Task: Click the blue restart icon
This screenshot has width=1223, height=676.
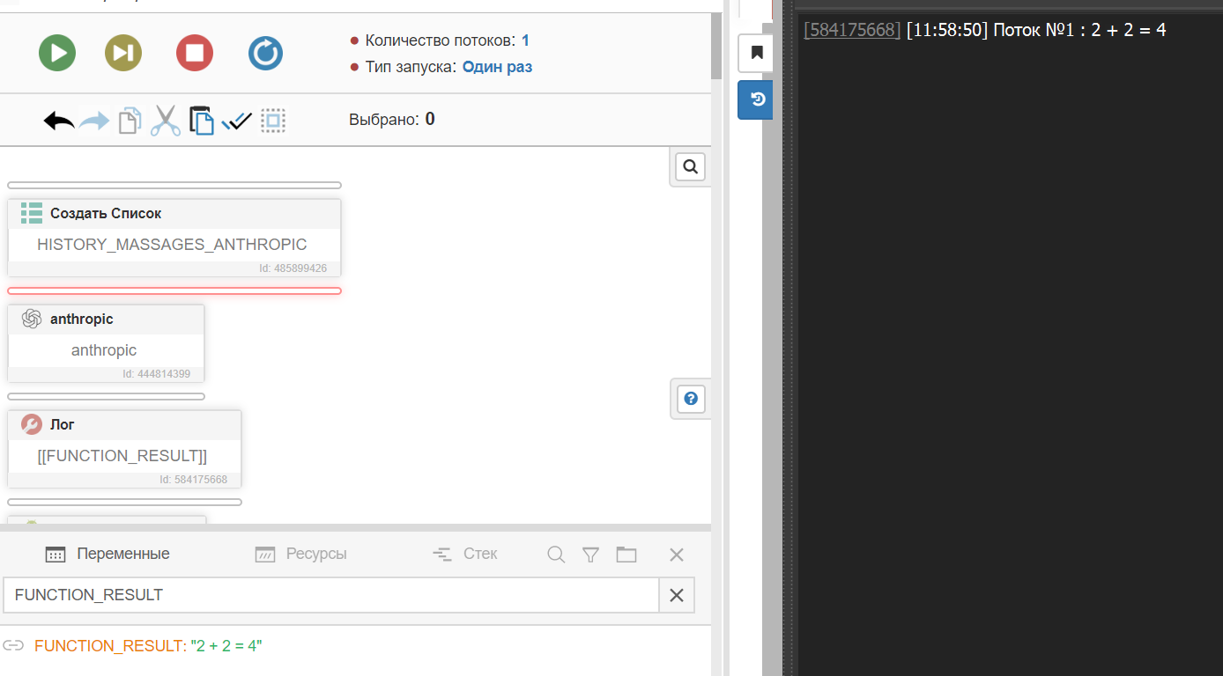Action: click(x=265, y=54)
